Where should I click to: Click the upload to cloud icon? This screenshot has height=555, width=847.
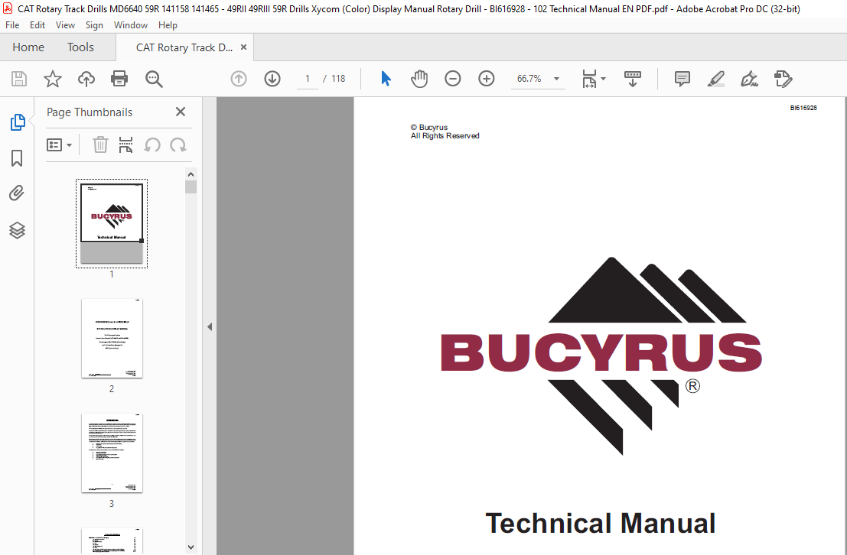pyautogui.click(x=86, y=79)
